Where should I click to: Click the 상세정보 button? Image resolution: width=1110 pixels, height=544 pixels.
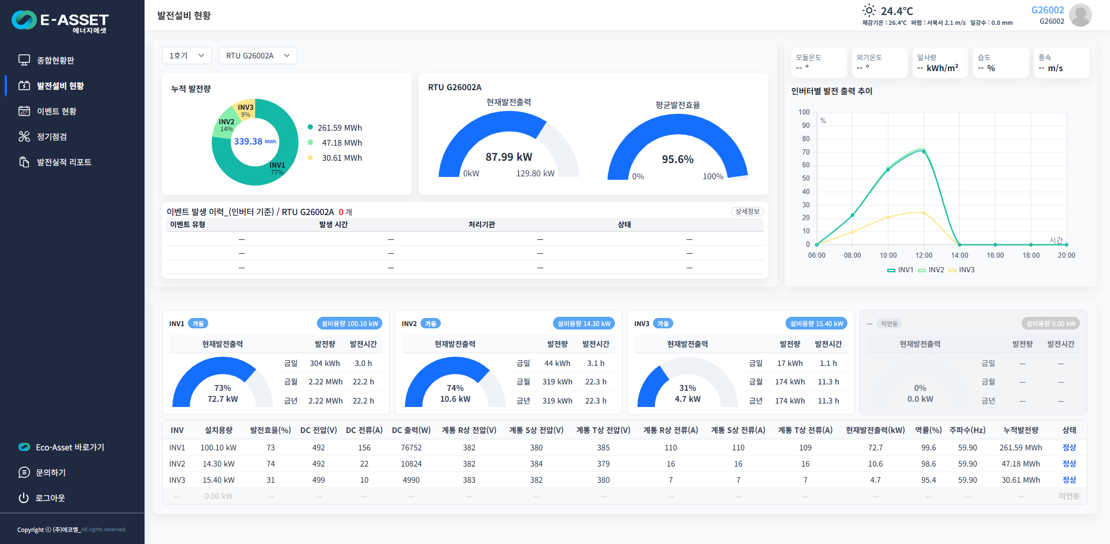pyautogui.click(x=747, y=212)
